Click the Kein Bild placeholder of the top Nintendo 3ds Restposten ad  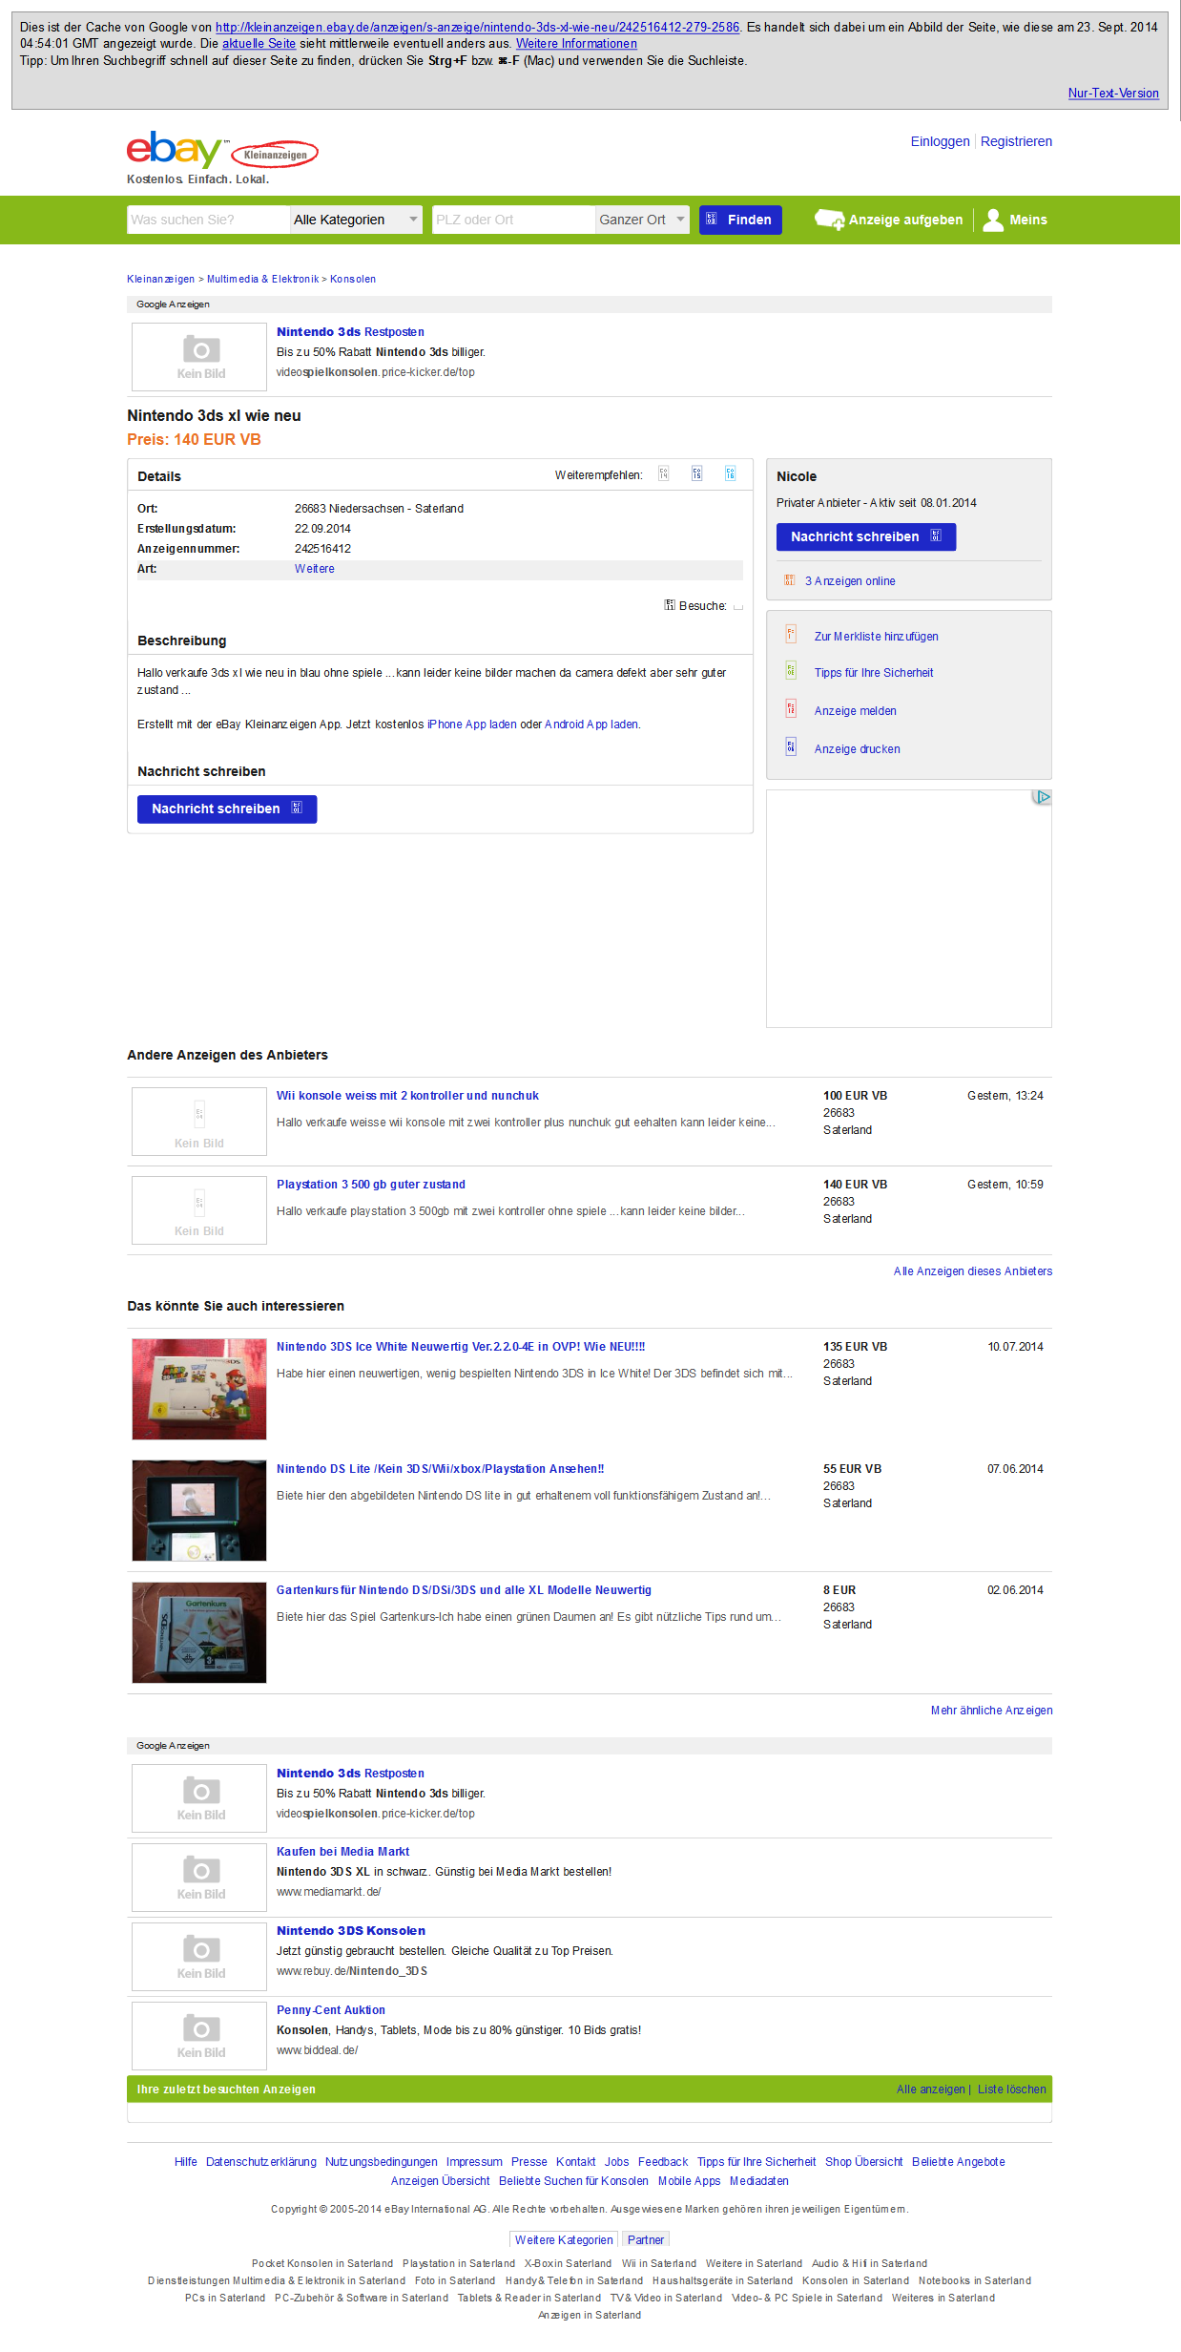[199, 357]
